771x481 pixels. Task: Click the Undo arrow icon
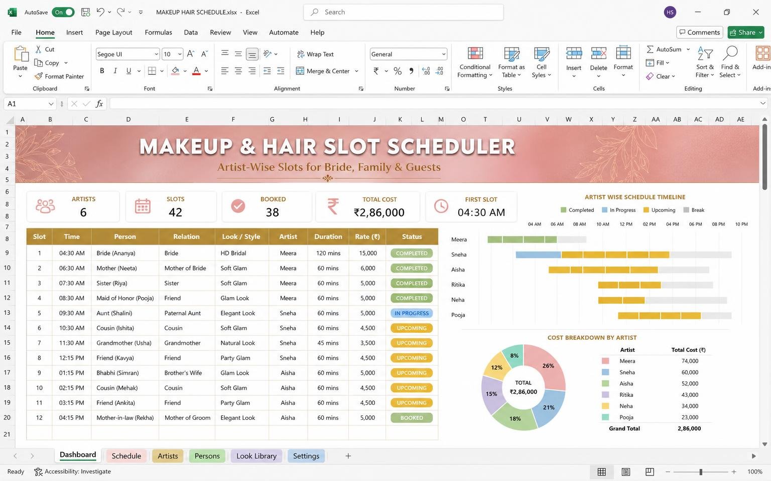pyautogui.click(x=100, y=12)
